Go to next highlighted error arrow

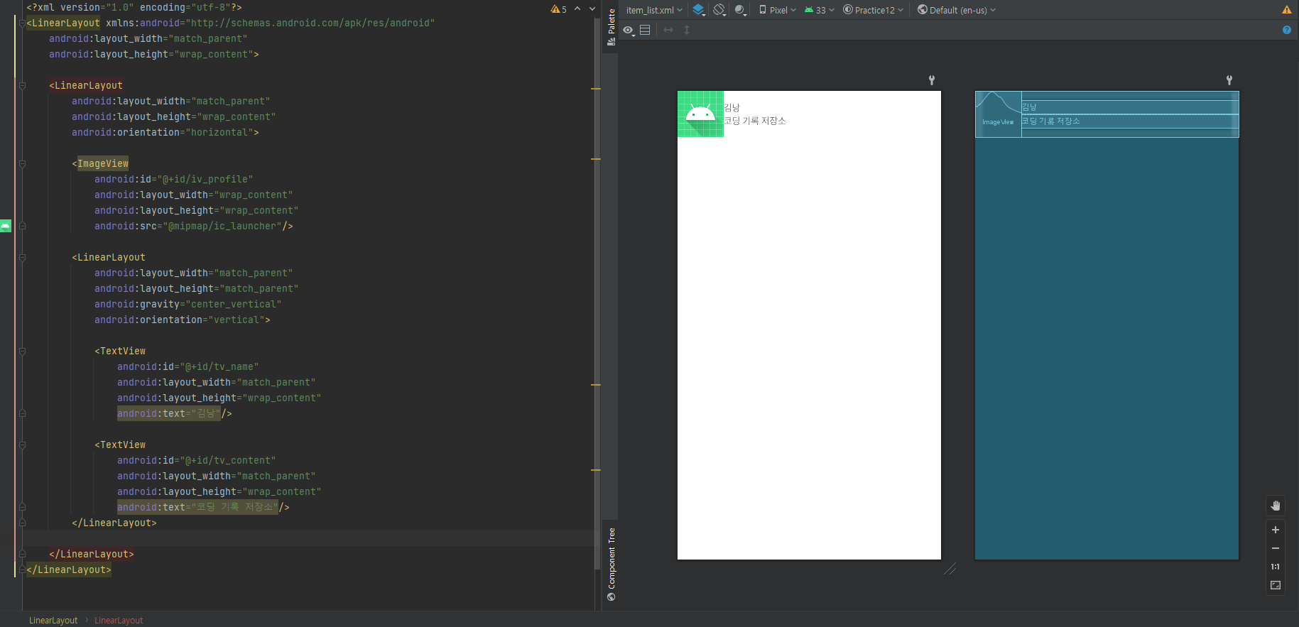tap(592, 9)
